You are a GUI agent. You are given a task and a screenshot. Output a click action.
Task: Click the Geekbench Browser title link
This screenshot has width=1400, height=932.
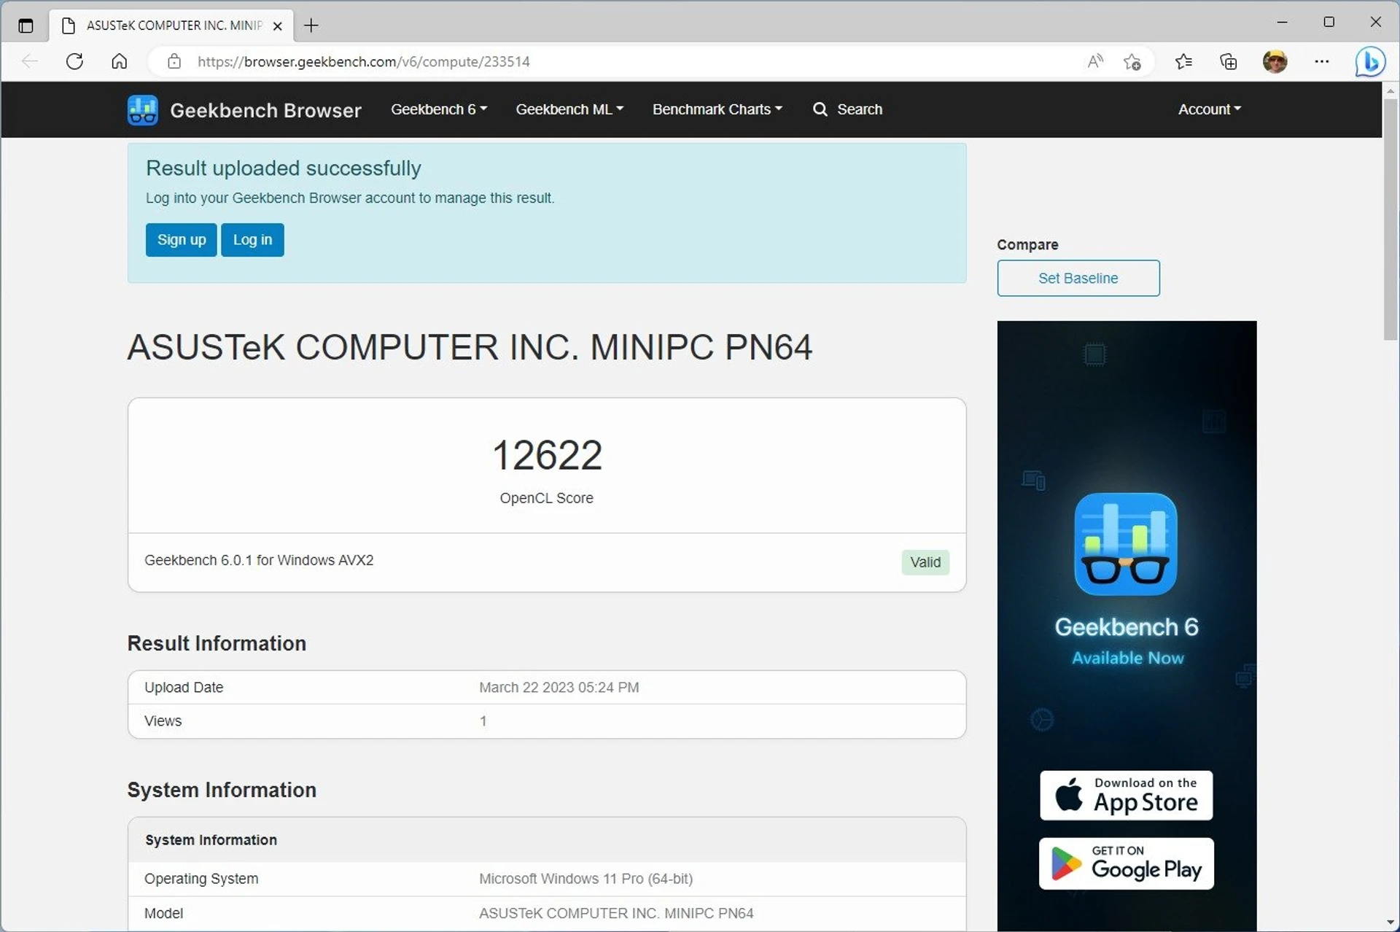[265, 110]
